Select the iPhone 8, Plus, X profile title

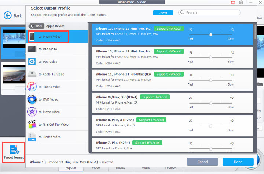point(115,120)
